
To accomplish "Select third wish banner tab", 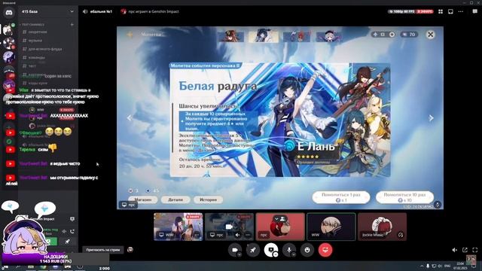I will pos(296,36).
